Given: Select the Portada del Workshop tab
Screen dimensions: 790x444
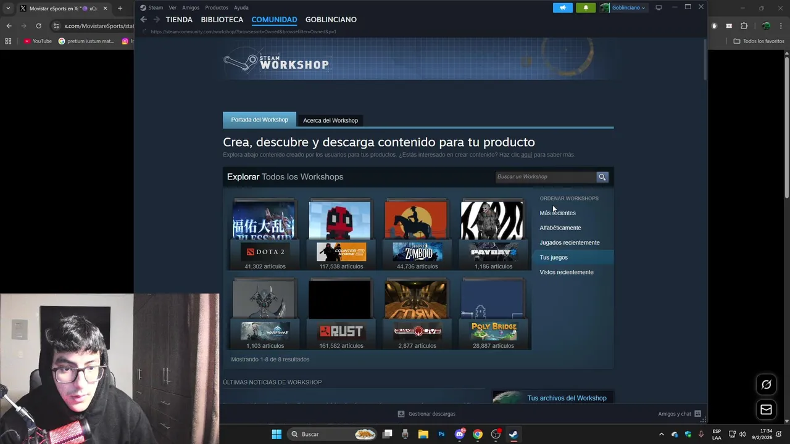Looking at the screenshot, I should 259,120.
